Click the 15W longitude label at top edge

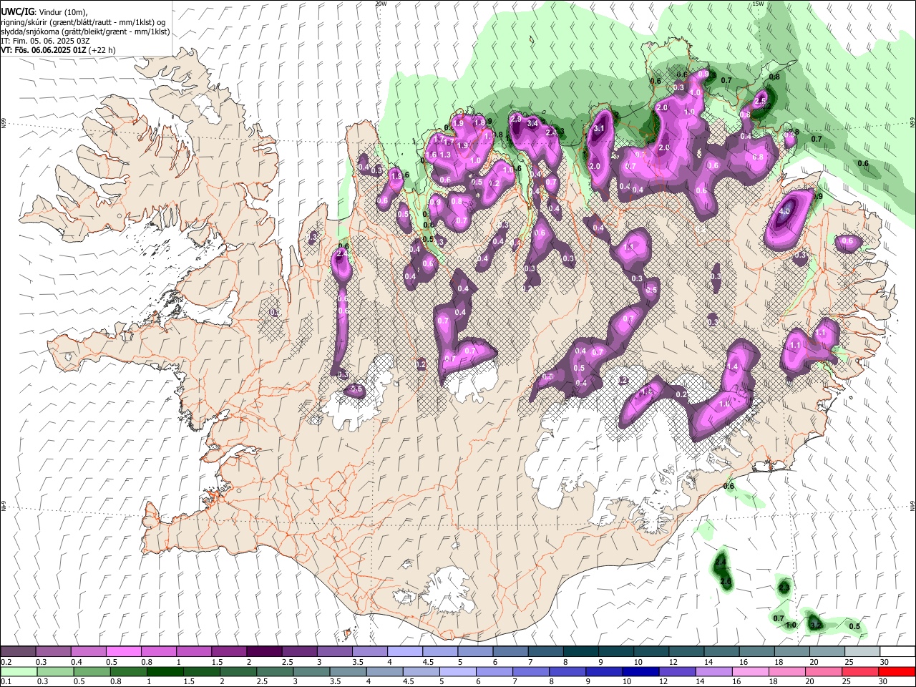click(758, 4)
